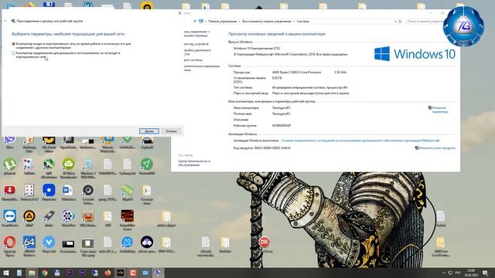Open the red download-arrow desktop shortcut

9,192
